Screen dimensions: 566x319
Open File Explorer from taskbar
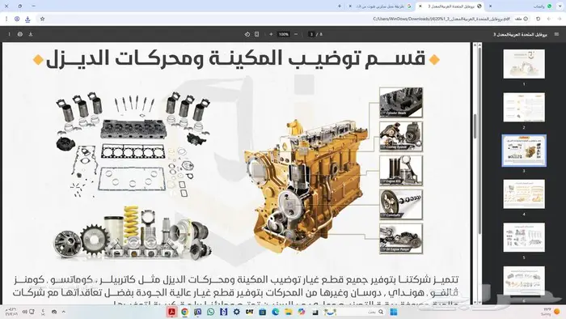[x=289, y=312]
